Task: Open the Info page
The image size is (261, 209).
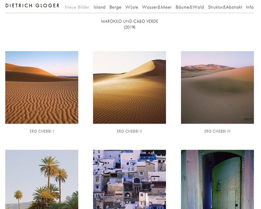Action: (250, 7)
